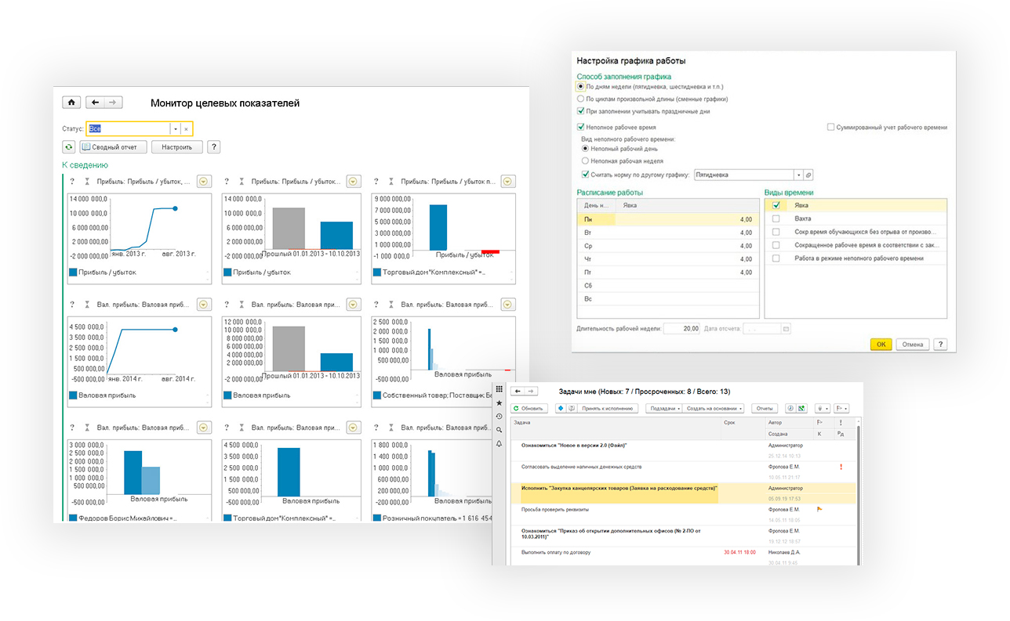Click the home icon in the monitor window
Viewport: 1010px width, 621px height.
(x=71, y=103)
